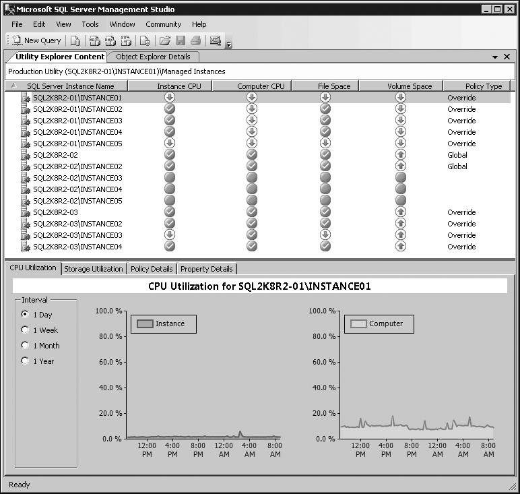The width and height of the screenshot is (520, 494).
Task: Click gray Instance CPU icon for SQL2K8R2-02\INSTANCE03
Action: pyautogui.click(x=170, y=177)
